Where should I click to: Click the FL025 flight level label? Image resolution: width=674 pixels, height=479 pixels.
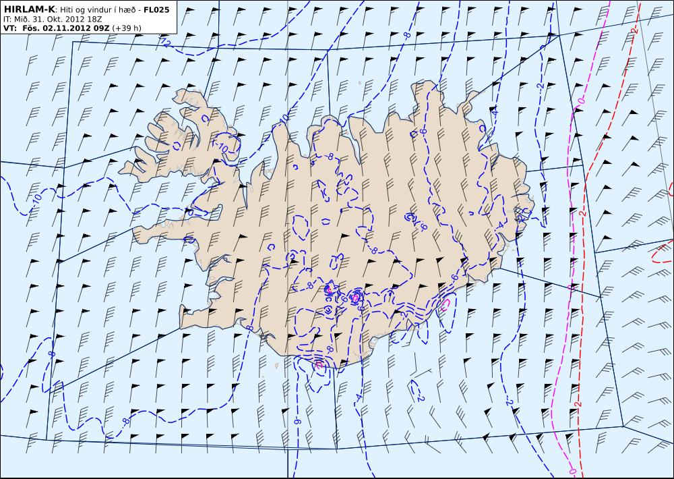coord(156,9)
